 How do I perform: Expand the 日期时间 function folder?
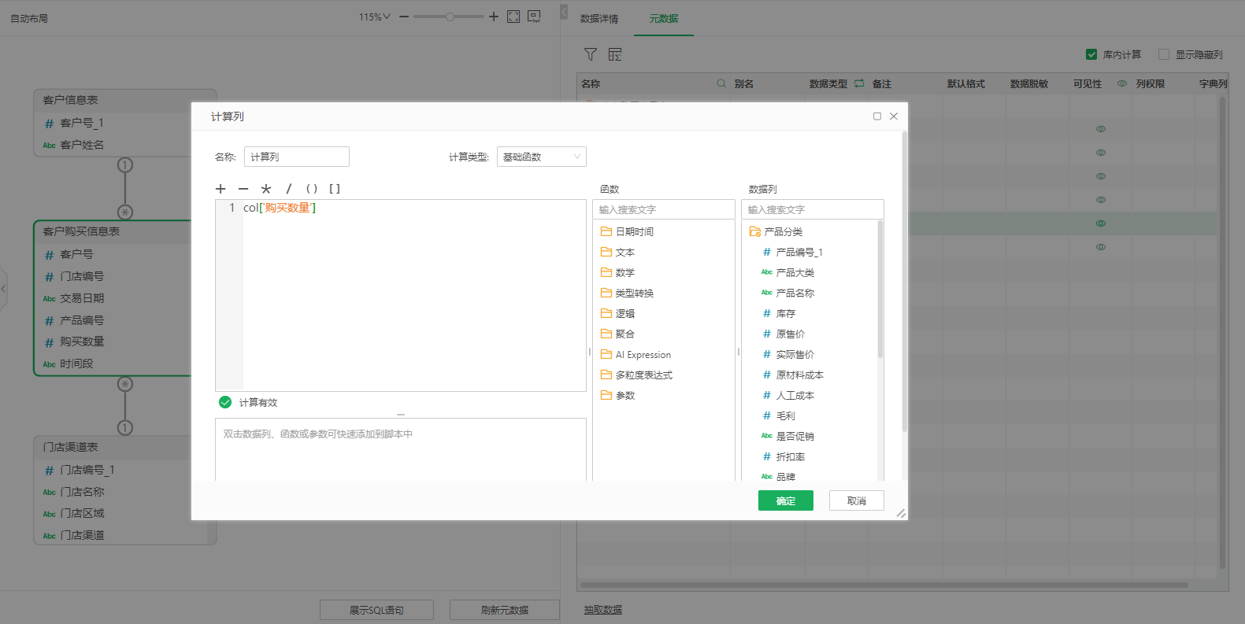pos(627,231)
